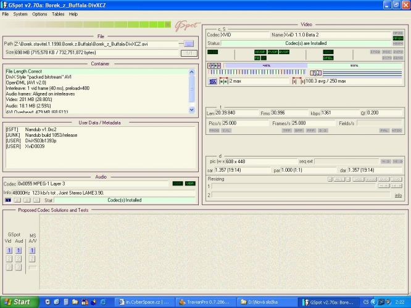Run GSpot audio render test 1

[19, 251]
